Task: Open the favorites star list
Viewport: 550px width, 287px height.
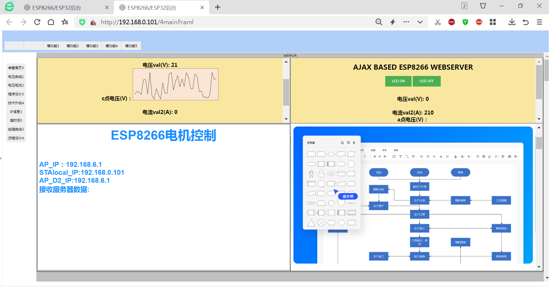Action: pyautogui.click(x=65, y=22)
